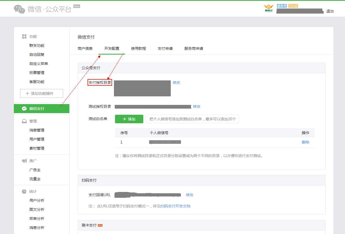
Task: Open 广告主 in the sidebar
Action: 35,170
